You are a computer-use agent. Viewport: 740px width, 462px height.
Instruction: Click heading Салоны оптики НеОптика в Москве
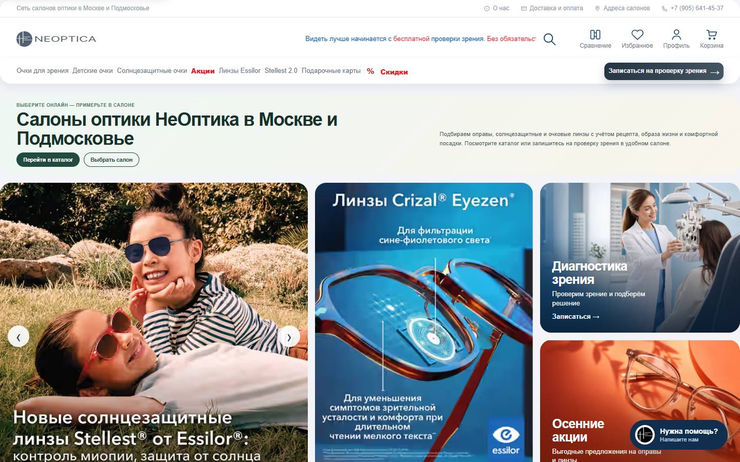point(177,129)
